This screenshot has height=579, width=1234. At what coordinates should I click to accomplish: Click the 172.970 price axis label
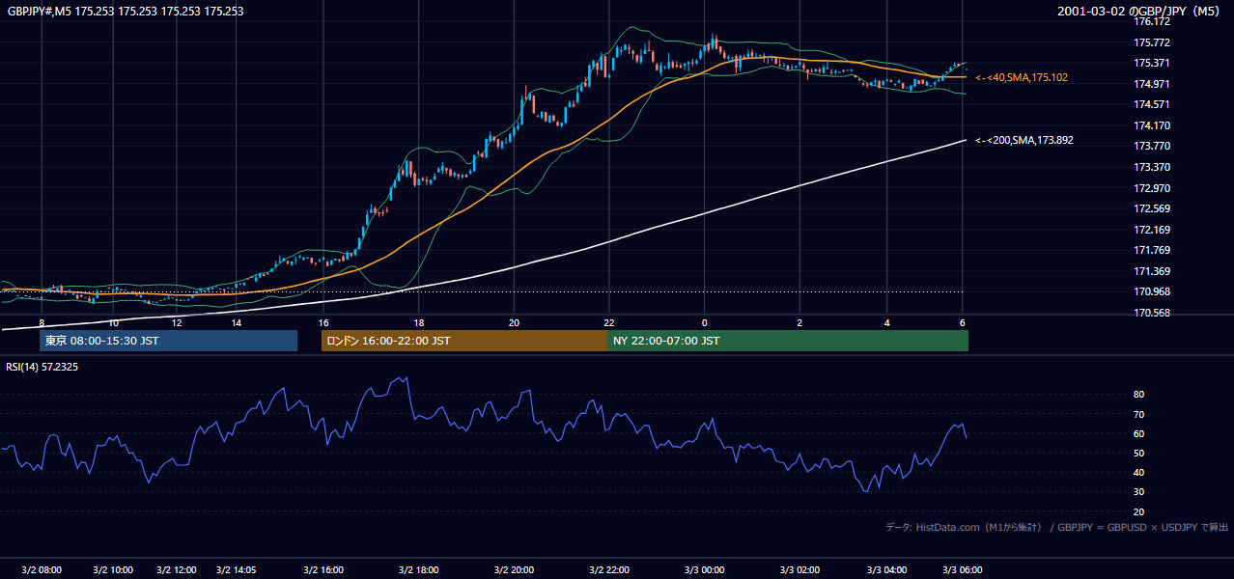click(x=1151, y=188)
